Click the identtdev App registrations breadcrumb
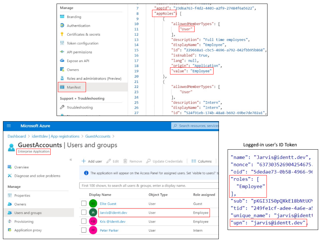The image size is (327, 245). (x=56, y=136)
